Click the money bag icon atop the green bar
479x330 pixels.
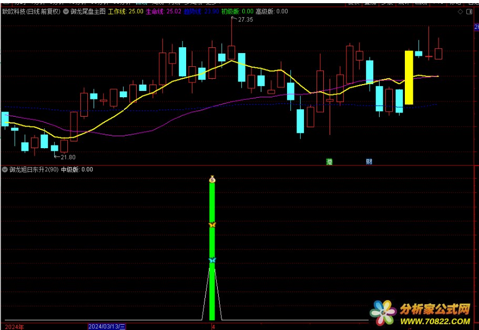tap(212, 179)
